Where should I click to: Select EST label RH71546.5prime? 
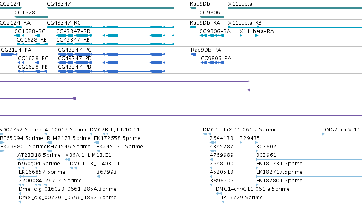pos(68,147)
